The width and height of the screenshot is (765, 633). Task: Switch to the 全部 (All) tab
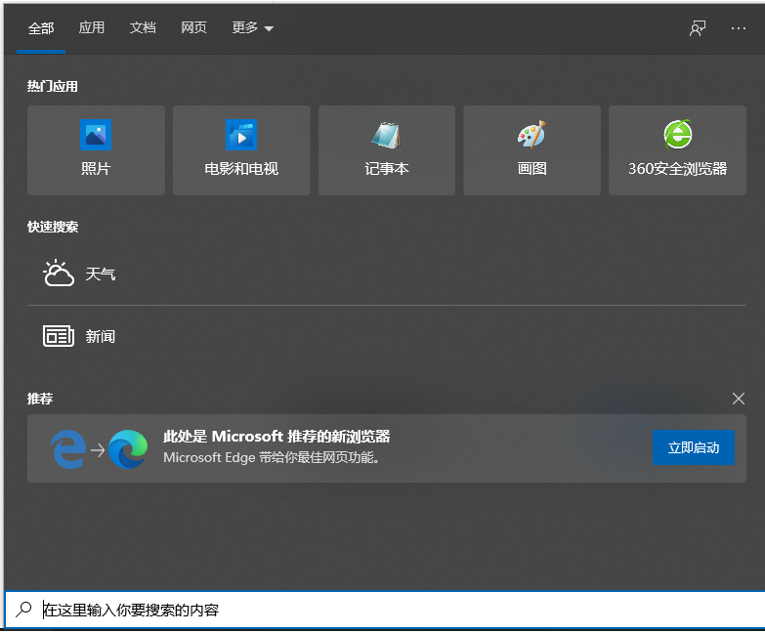(x=41, y=28)
